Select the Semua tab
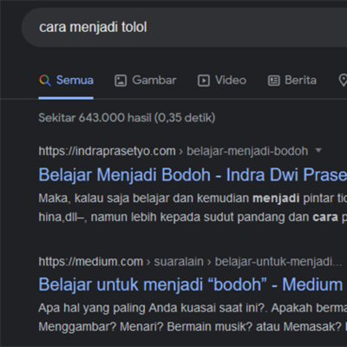This screenshot has width=347, height=347. pos(66,81)
